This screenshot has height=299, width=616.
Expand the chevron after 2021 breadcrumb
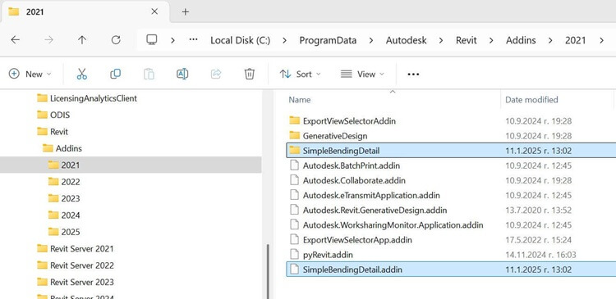point(601,40)
